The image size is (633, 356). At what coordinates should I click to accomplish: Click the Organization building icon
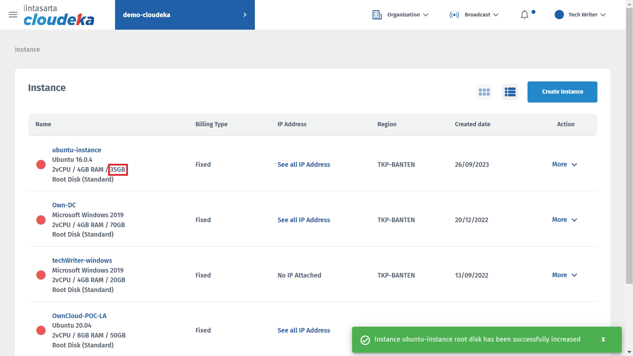pos(377,15)
